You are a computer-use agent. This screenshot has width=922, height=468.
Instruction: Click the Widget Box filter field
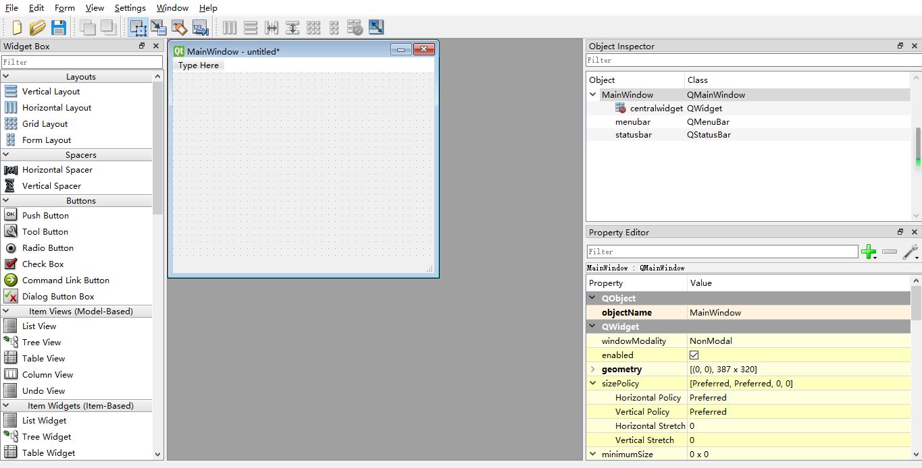click(x=82, y=62)
